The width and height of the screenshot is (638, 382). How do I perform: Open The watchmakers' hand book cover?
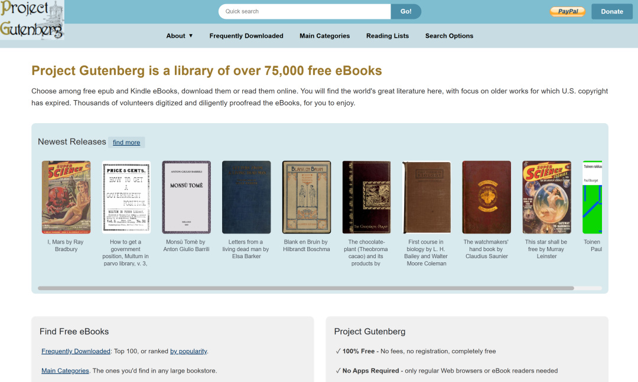pyautogui.click(x=487, y=197)
